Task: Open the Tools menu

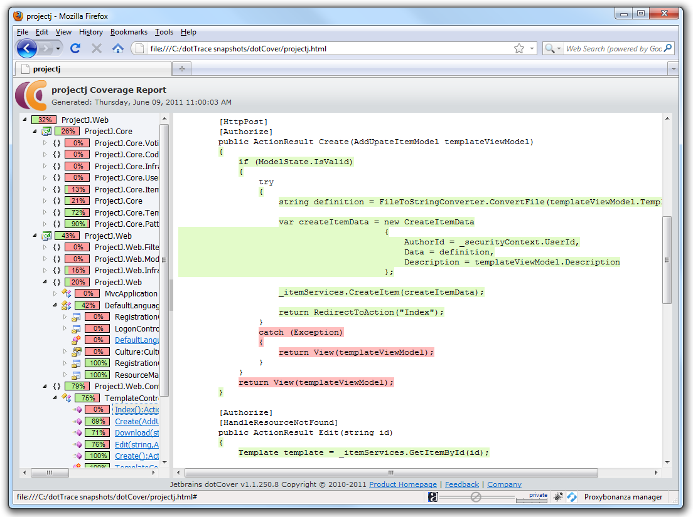Action: pos(164,32)
